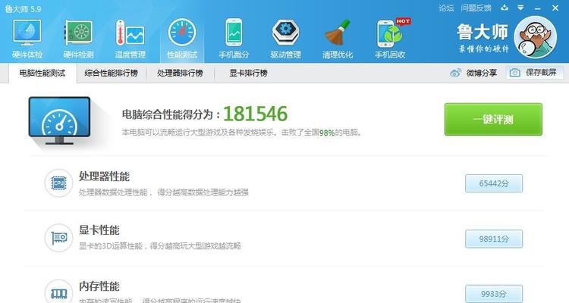Start the 一键评测 benchmark button
The image size is (569, 303).
(x=493, y=119)
